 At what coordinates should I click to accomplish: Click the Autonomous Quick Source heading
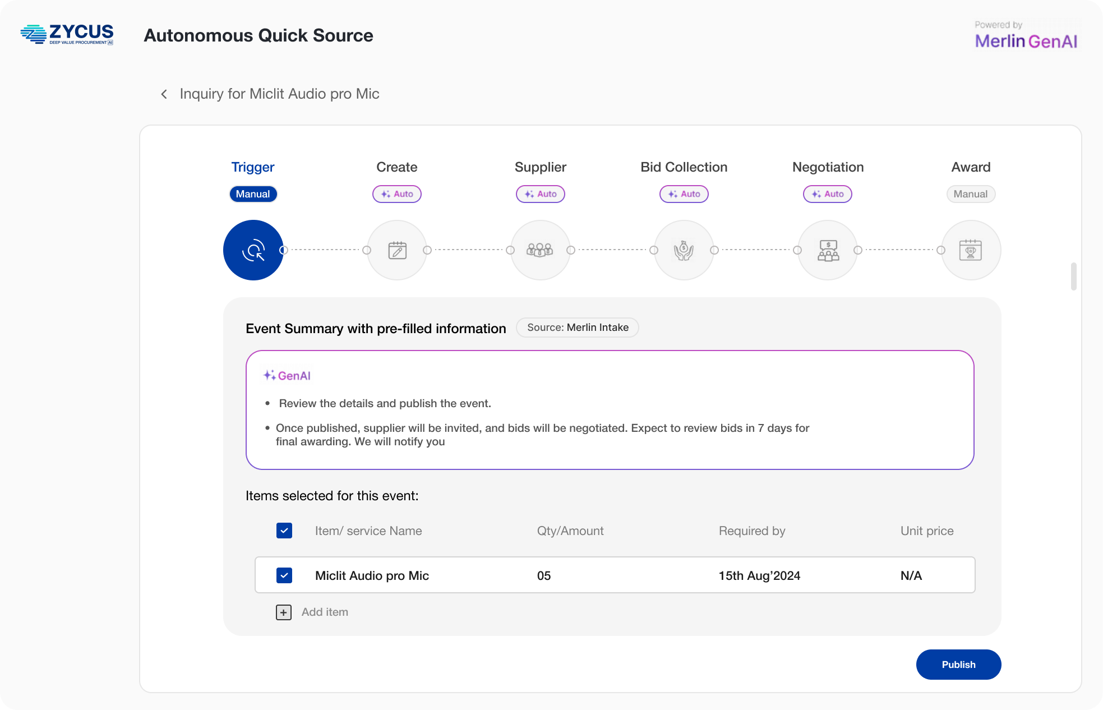pyautogui.click(x=259, y=35)
